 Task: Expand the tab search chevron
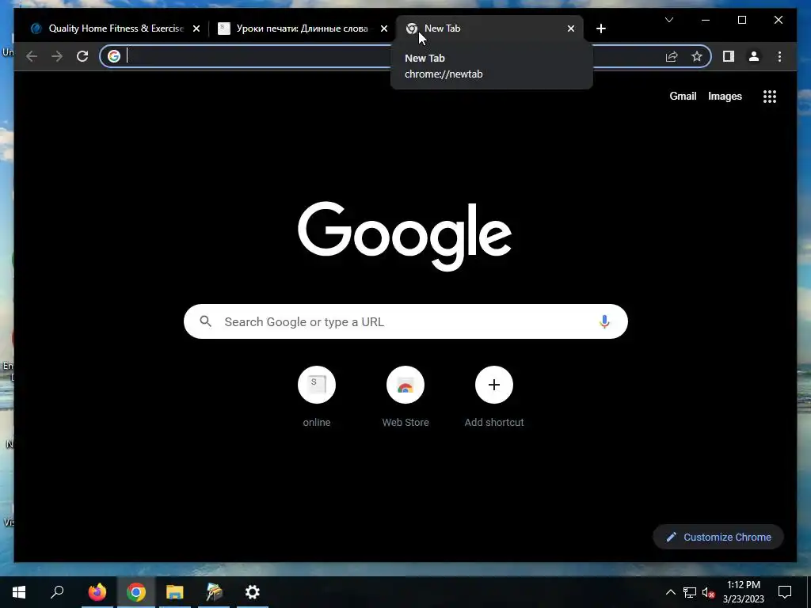click(x=668, y=20)
